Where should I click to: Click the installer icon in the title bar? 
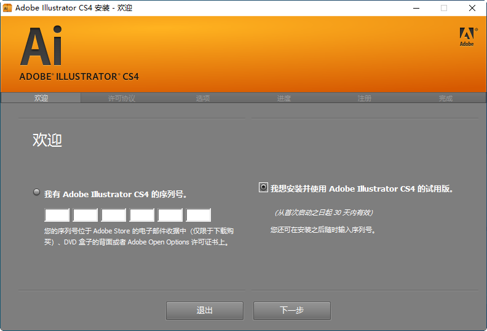(7, 8)
